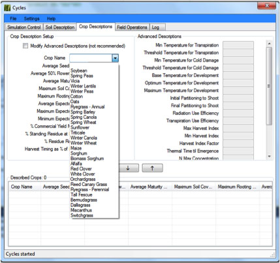
Task: Click the window resize grip in status bar
Action: tap(272, 255)
